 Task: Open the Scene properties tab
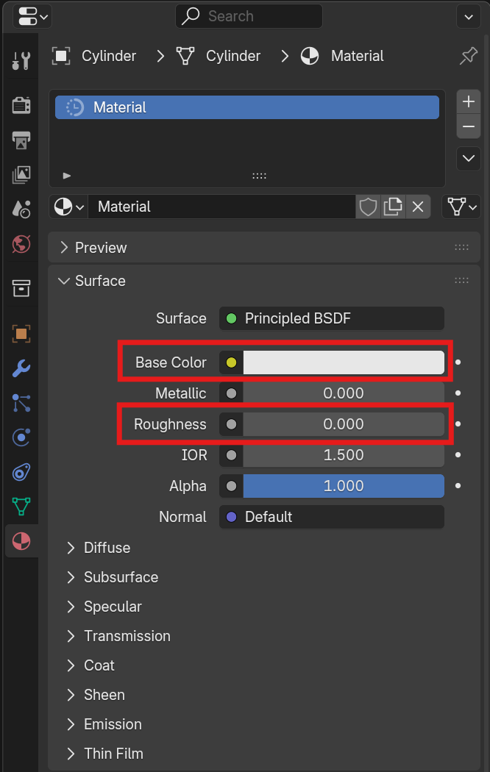(x=21, y=210)
